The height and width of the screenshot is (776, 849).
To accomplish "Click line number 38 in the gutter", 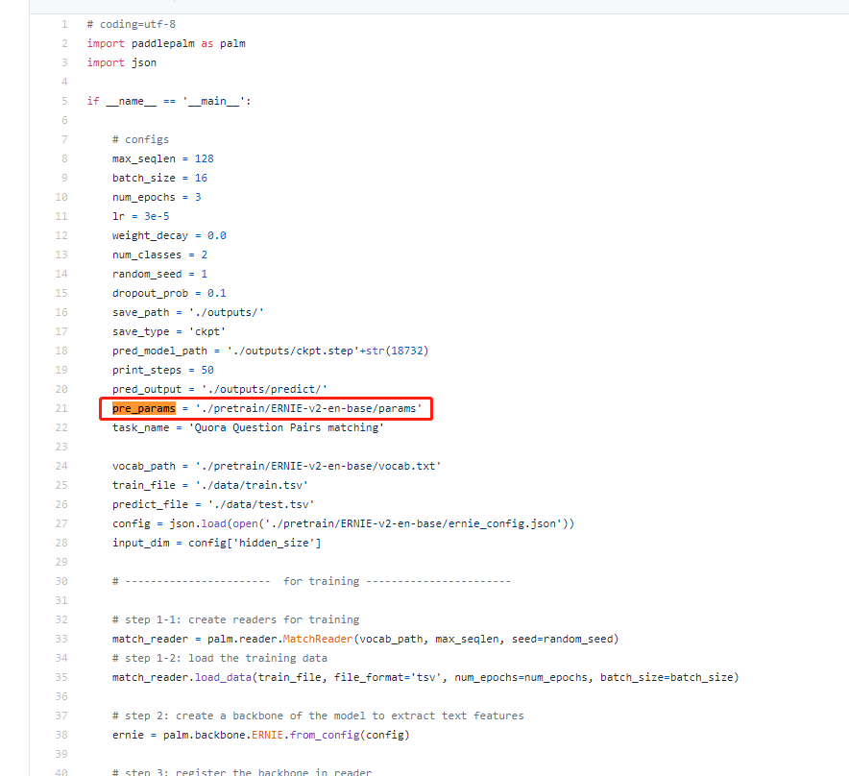I will pos(61,735).
